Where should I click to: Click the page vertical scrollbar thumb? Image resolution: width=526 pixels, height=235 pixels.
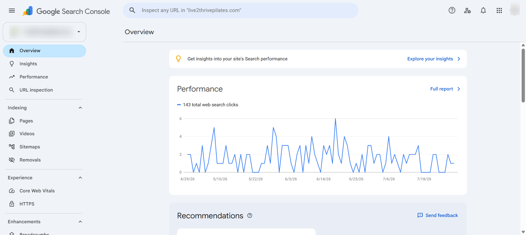(x=523, y=75)
